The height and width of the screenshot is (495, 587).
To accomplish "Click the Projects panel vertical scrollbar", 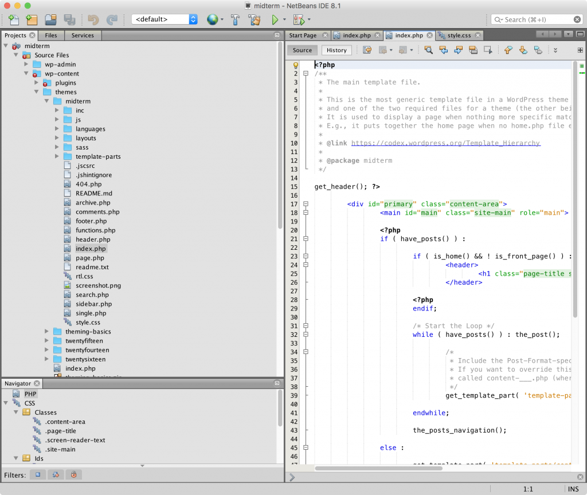I will [280, 135].
